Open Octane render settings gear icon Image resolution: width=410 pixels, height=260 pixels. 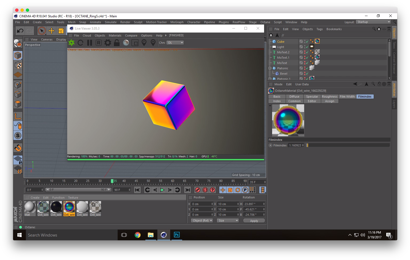point(108,43)
